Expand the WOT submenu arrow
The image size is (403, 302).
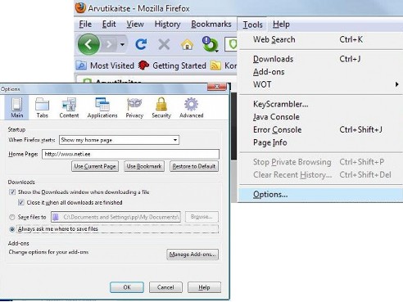click(396, 84)
